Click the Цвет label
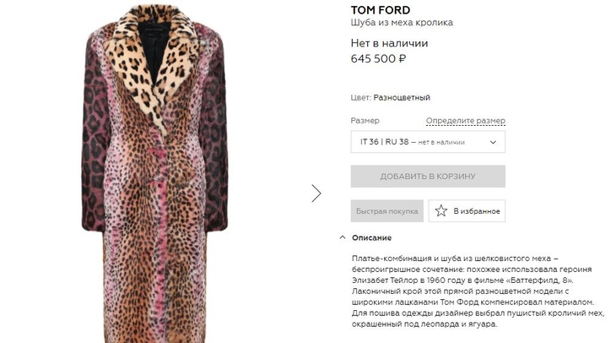 coord(360,97)
